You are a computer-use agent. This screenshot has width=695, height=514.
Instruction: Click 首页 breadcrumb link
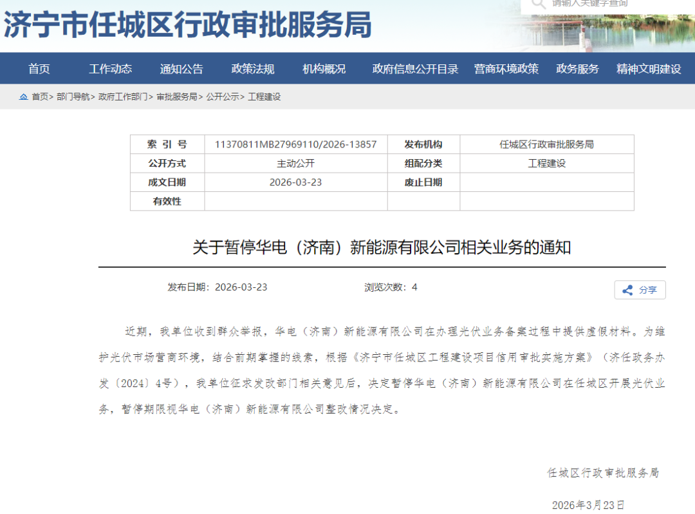40,97
